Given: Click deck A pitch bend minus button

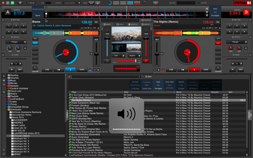Looking at the screenshot, I should click(94, 70).
